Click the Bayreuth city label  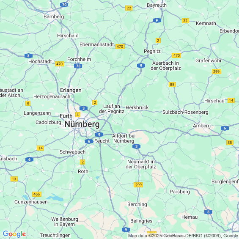[157, 5]
